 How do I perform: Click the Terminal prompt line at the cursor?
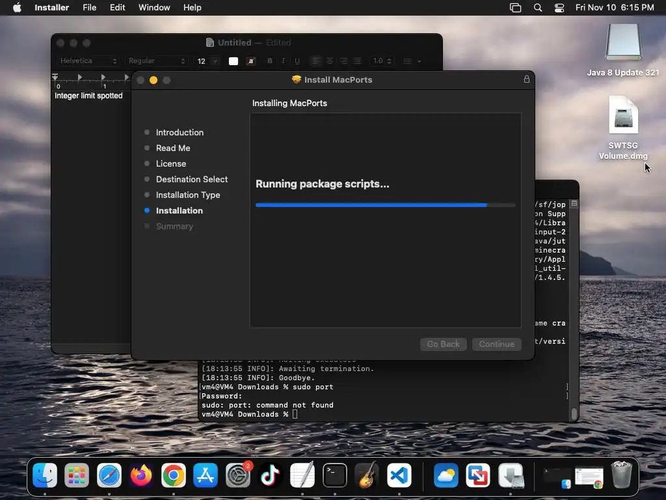coord(249,414)
